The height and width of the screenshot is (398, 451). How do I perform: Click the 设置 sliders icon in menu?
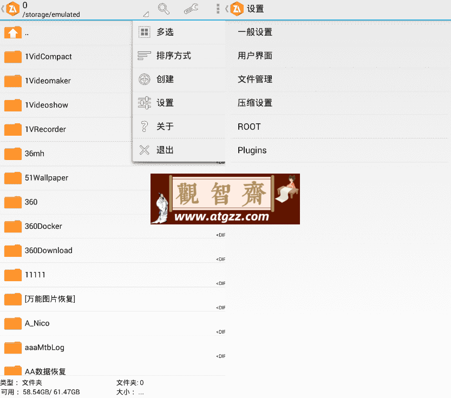[x=145, y=103]
